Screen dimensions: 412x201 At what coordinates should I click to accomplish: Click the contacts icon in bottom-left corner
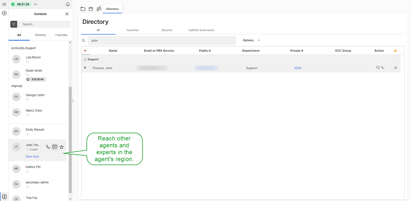(x=4, y=197)
